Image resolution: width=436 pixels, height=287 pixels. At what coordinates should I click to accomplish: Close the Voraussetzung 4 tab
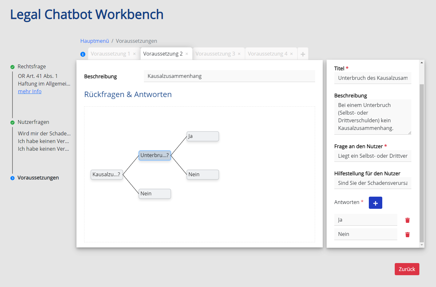click(291, 54)
